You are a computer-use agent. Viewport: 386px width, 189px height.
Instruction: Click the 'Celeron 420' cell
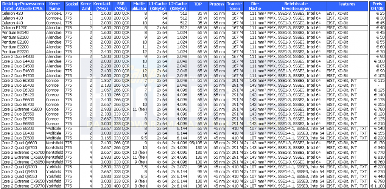[23, 13]
